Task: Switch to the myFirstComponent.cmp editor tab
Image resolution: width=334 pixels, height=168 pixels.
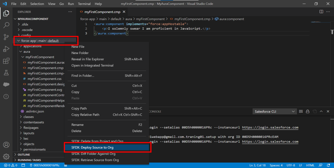Action: [102, 12]
